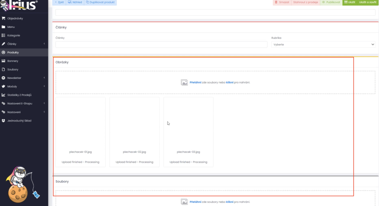Click the Statistiky Z Prodejů chart icon
The height and width of the screenshot is (206, 379).
tap(3, 95)
